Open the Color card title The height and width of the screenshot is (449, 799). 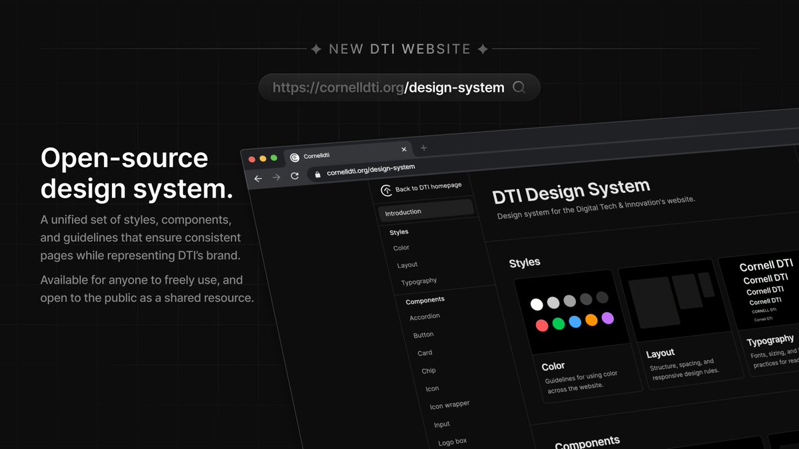click(553, 366)
